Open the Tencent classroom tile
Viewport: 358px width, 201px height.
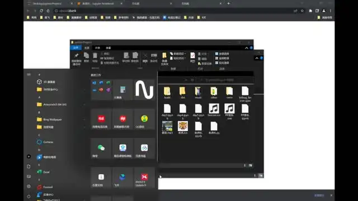click(x=123, y=148)
